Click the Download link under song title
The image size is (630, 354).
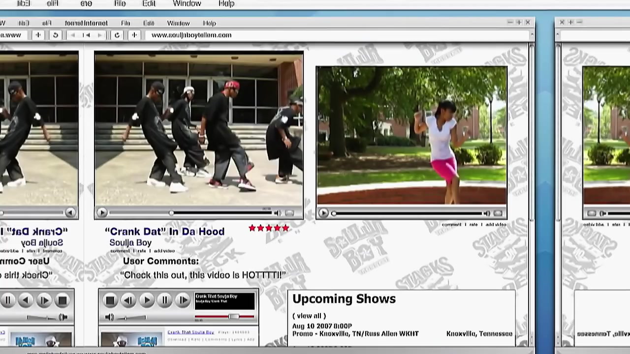click(176, 339)
